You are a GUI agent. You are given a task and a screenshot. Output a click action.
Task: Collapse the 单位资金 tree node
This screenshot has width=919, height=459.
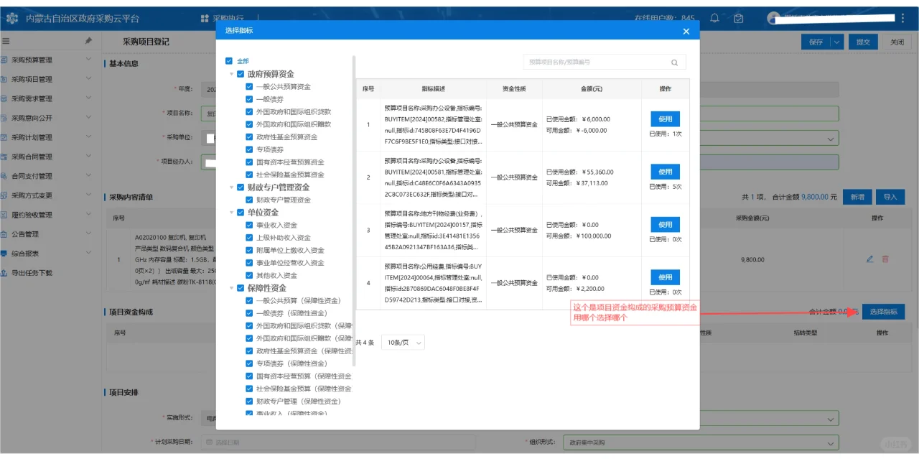[231, 213]
